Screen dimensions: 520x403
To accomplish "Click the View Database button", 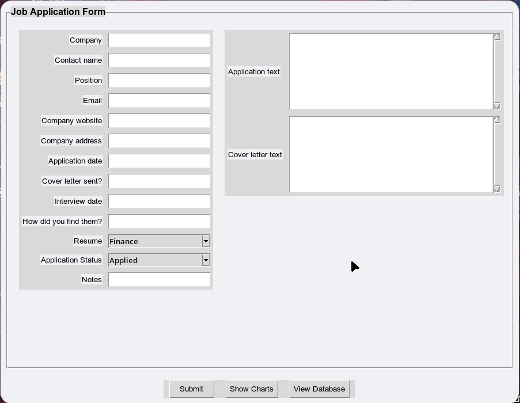I will (320, 389).
